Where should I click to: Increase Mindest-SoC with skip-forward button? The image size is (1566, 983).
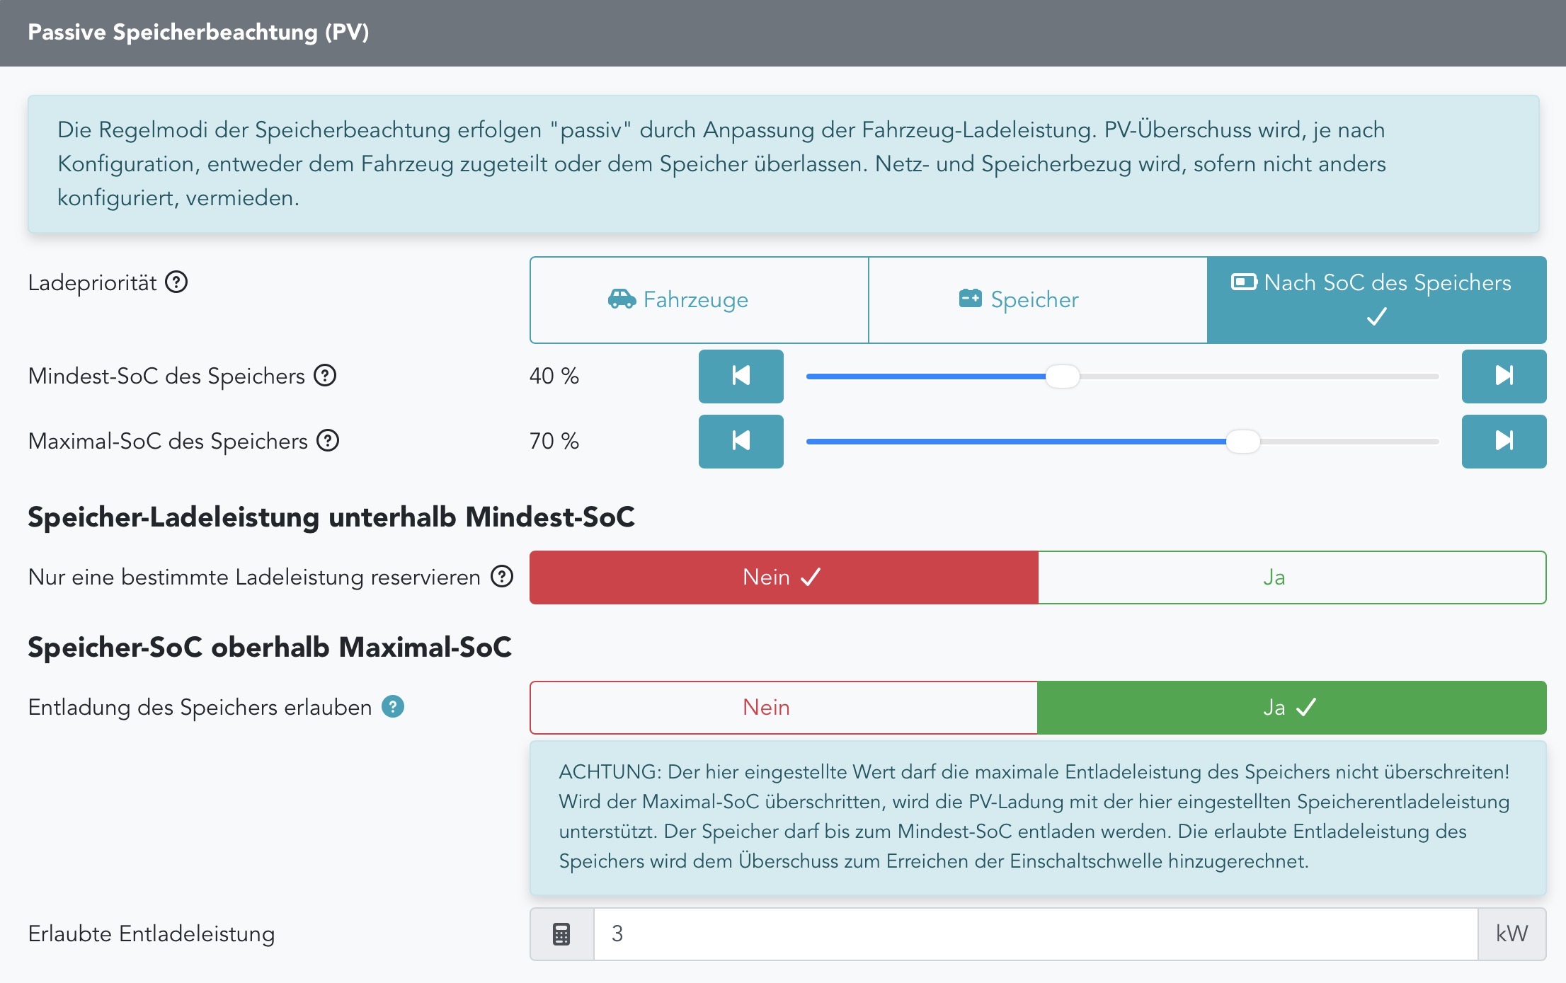pos(1504,376)
